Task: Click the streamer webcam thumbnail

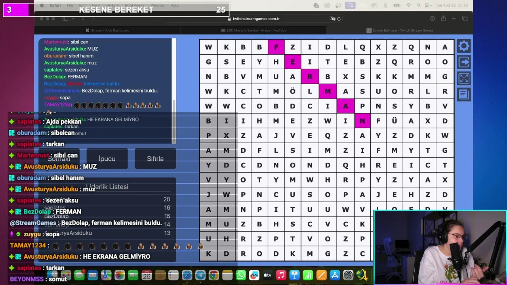Action: (440, 247)
